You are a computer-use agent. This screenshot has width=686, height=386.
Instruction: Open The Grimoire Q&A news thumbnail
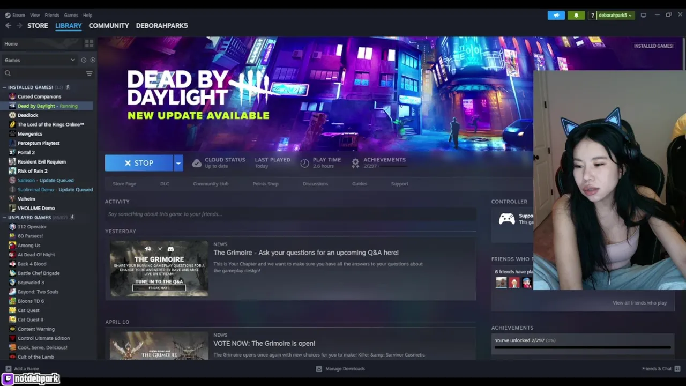[159, 269]
